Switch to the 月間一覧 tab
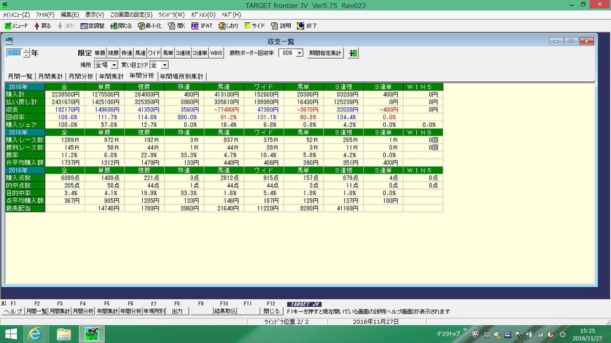The image size is (611, 343). click(20, 76)
